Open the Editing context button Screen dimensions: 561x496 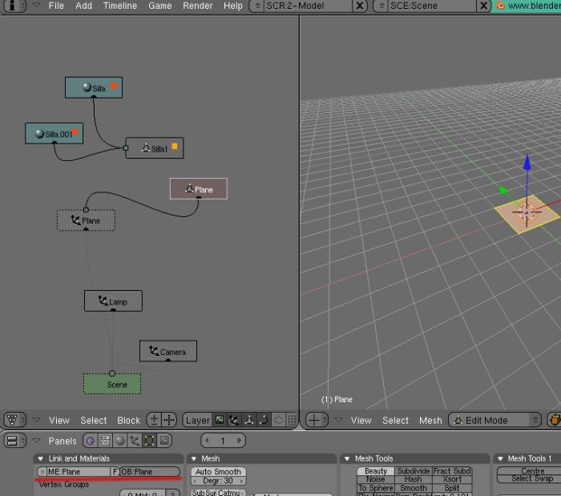coord(149,441)
